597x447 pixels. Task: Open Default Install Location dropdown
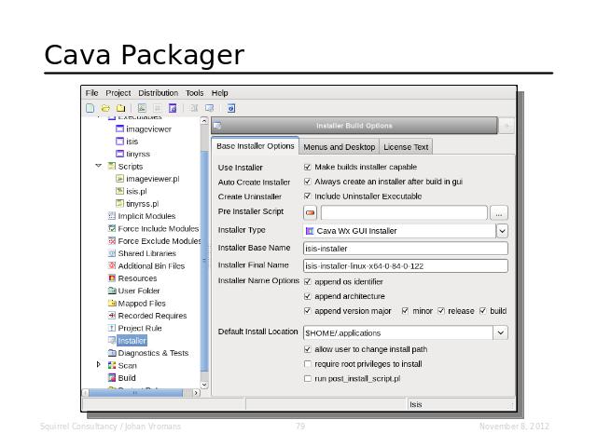coord(501,333)
